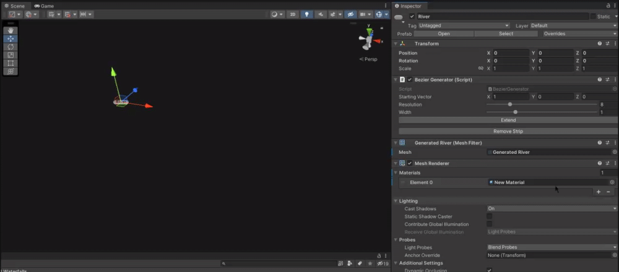Open the Tag dropdown showing Untagged
619x272 pixels.
[464, 25]
